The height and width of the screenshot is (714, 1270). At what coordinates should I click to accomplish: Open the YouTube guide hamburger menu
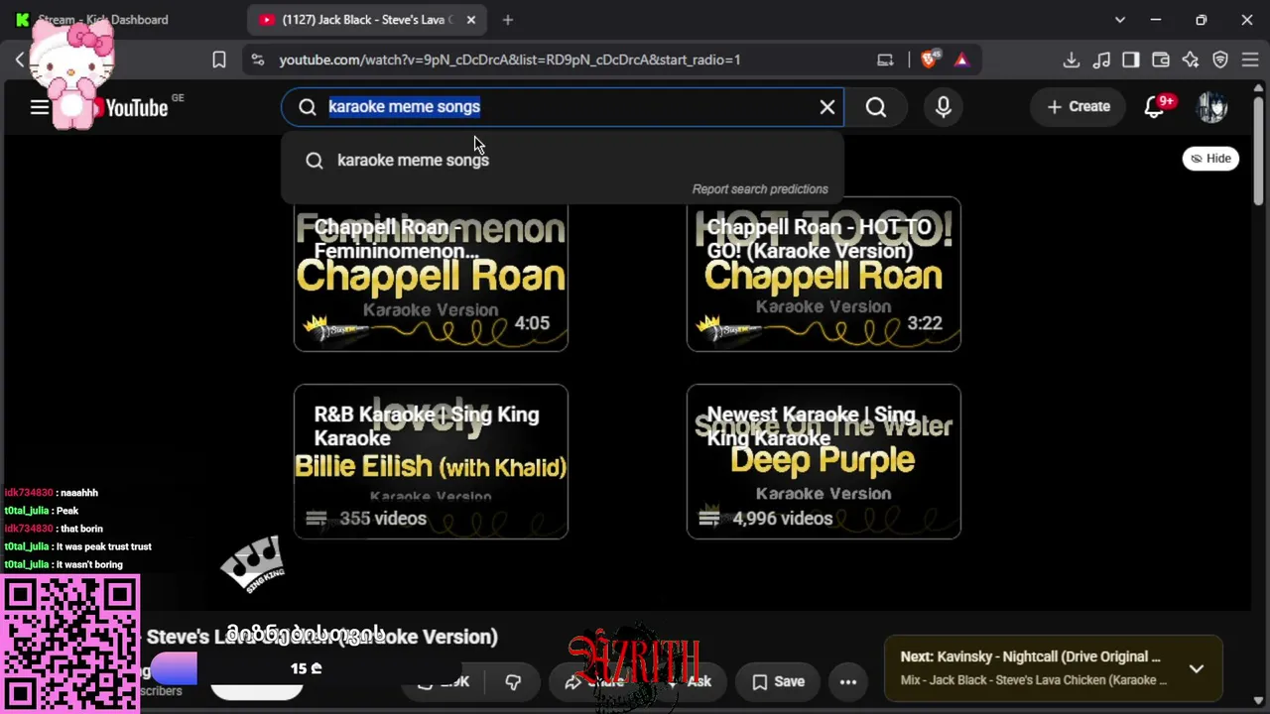40,107
